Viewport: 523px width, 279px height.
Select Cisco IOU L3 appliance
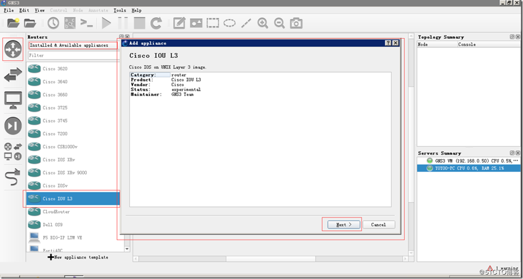point(73,199)
